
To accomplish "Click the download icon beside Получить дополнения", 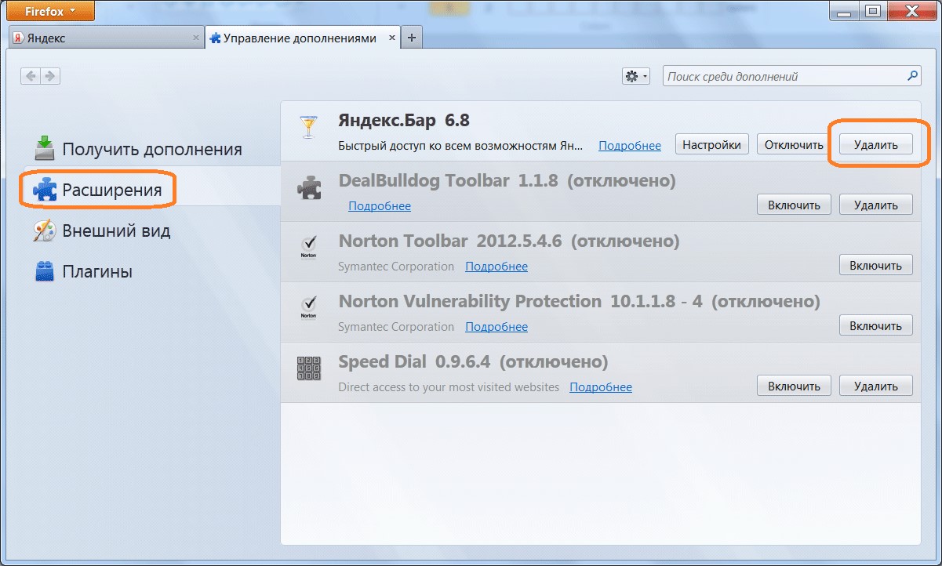I will coord(45,148).
